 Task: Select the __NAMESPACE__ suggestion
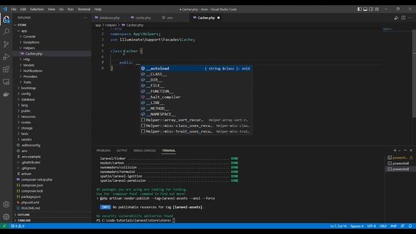coord(196,114)
